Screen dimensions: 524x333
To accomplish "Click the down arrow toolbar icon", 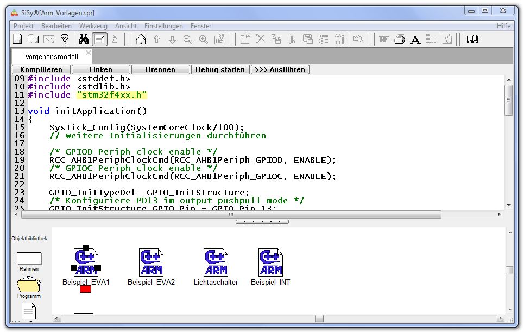I will (x=172, y=40).
